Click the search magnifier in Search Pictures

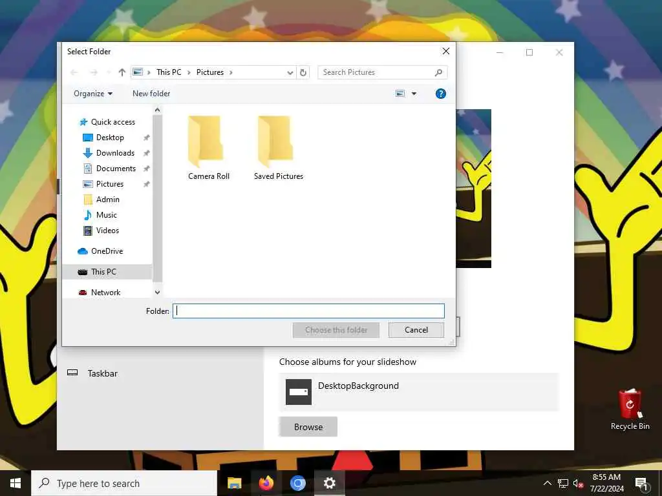[439, 72]
